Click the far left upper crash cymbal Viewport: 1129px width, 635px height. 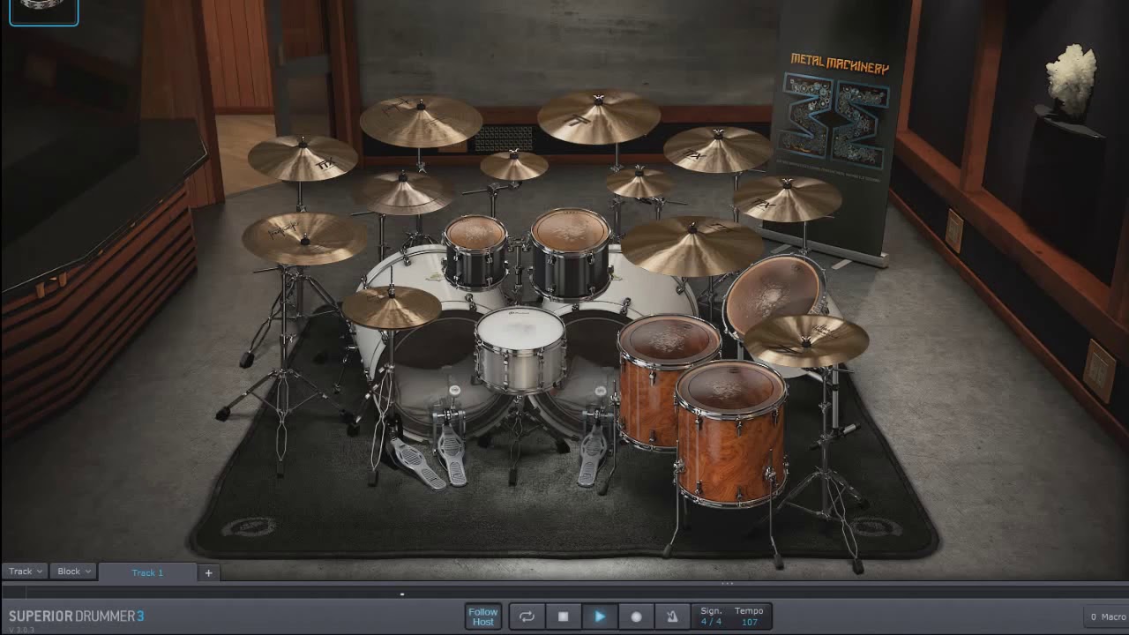tap(303, 158)
